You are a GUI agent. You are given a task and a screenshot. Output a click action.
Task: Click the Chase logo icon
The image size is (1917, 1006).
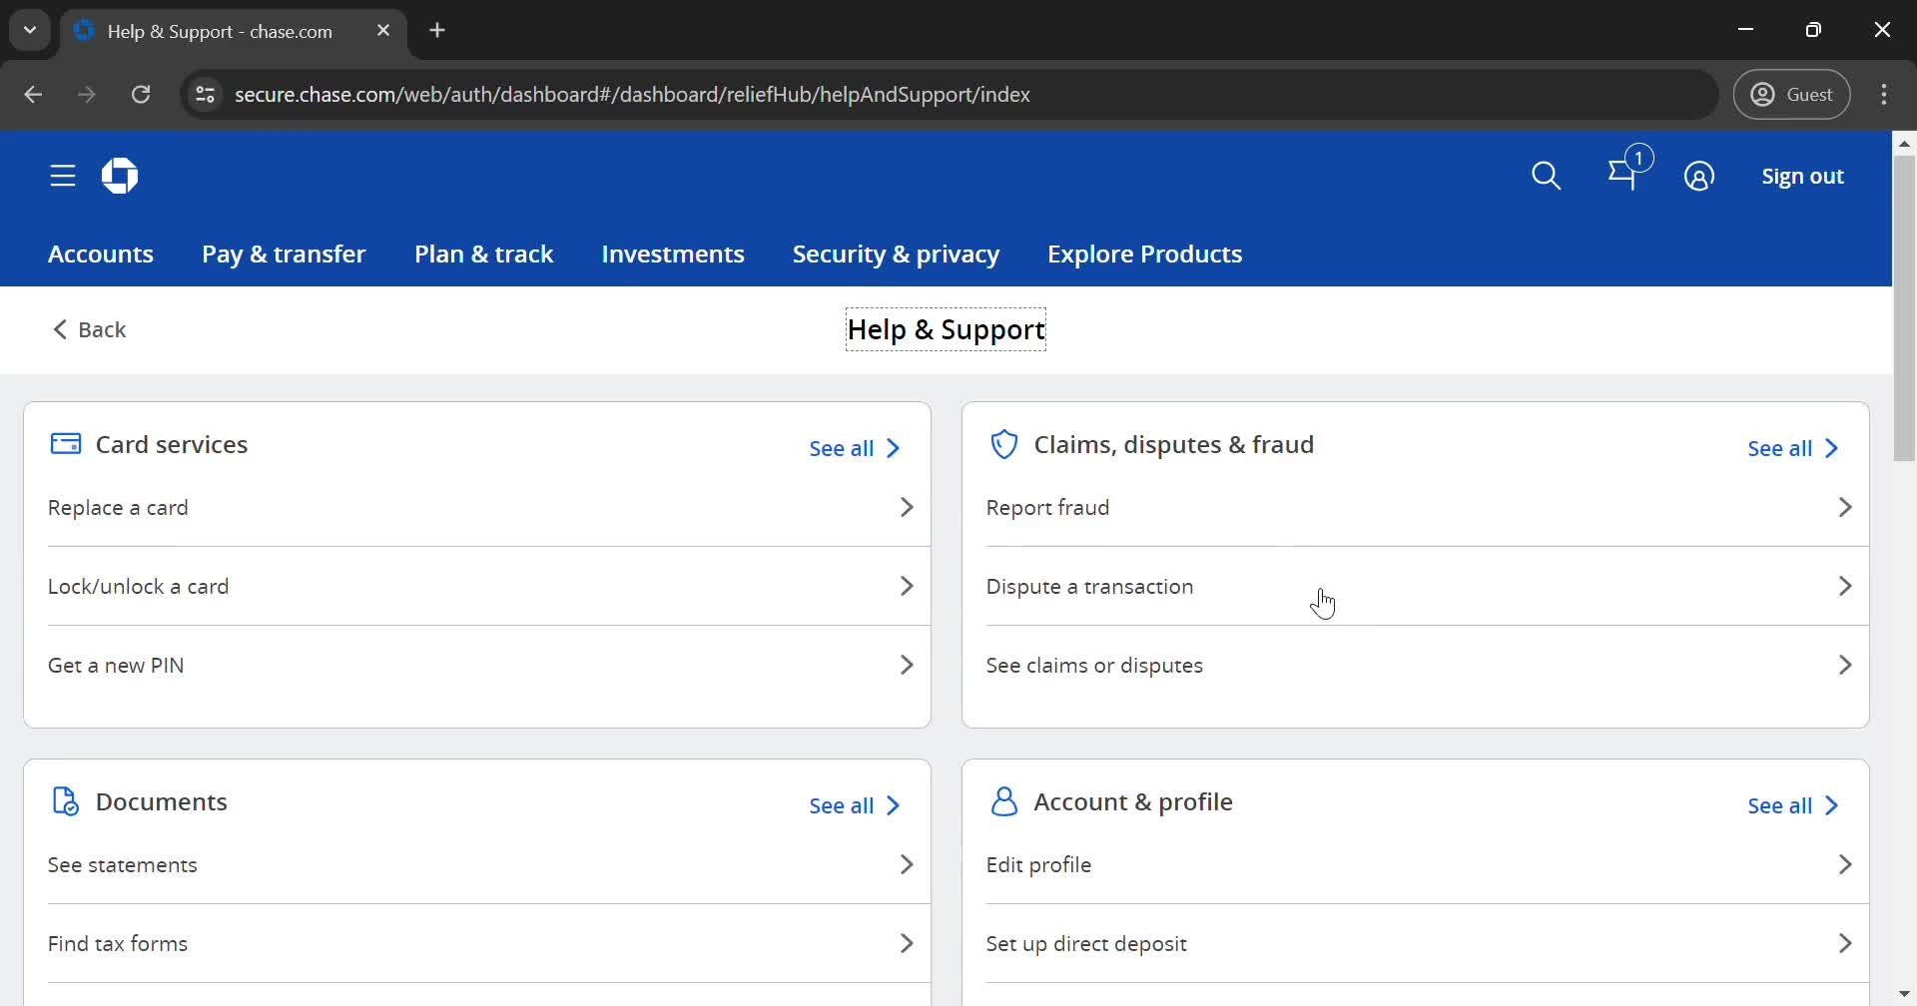point(120,177)
